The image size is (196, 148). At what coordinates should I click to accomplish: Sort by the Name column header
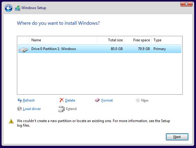coord(63,40)
